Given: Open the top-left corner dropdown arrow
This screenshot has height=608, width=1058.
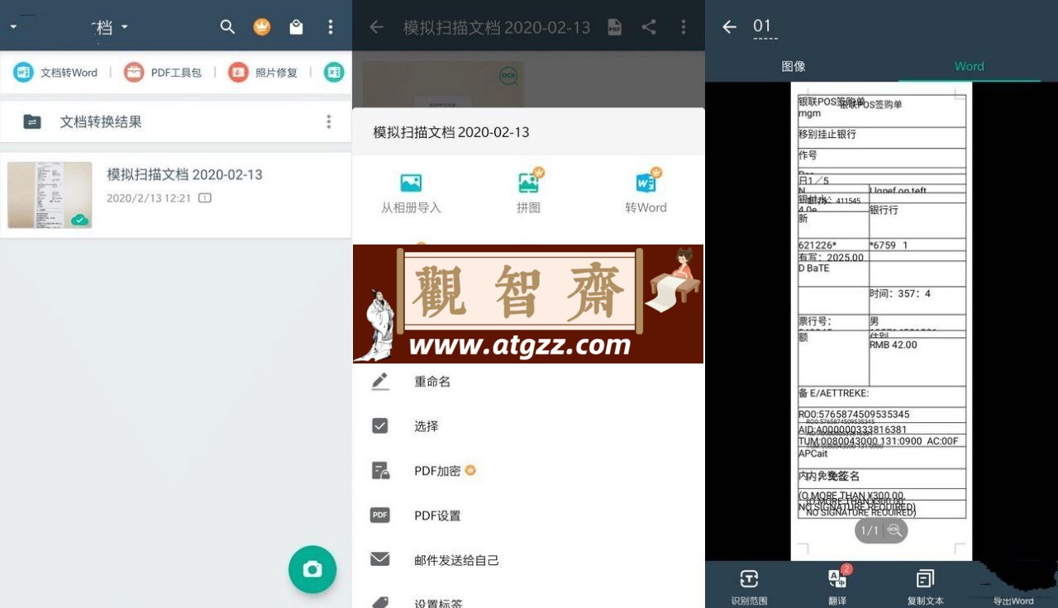Looking at the screenshot, I should (13, 27).
